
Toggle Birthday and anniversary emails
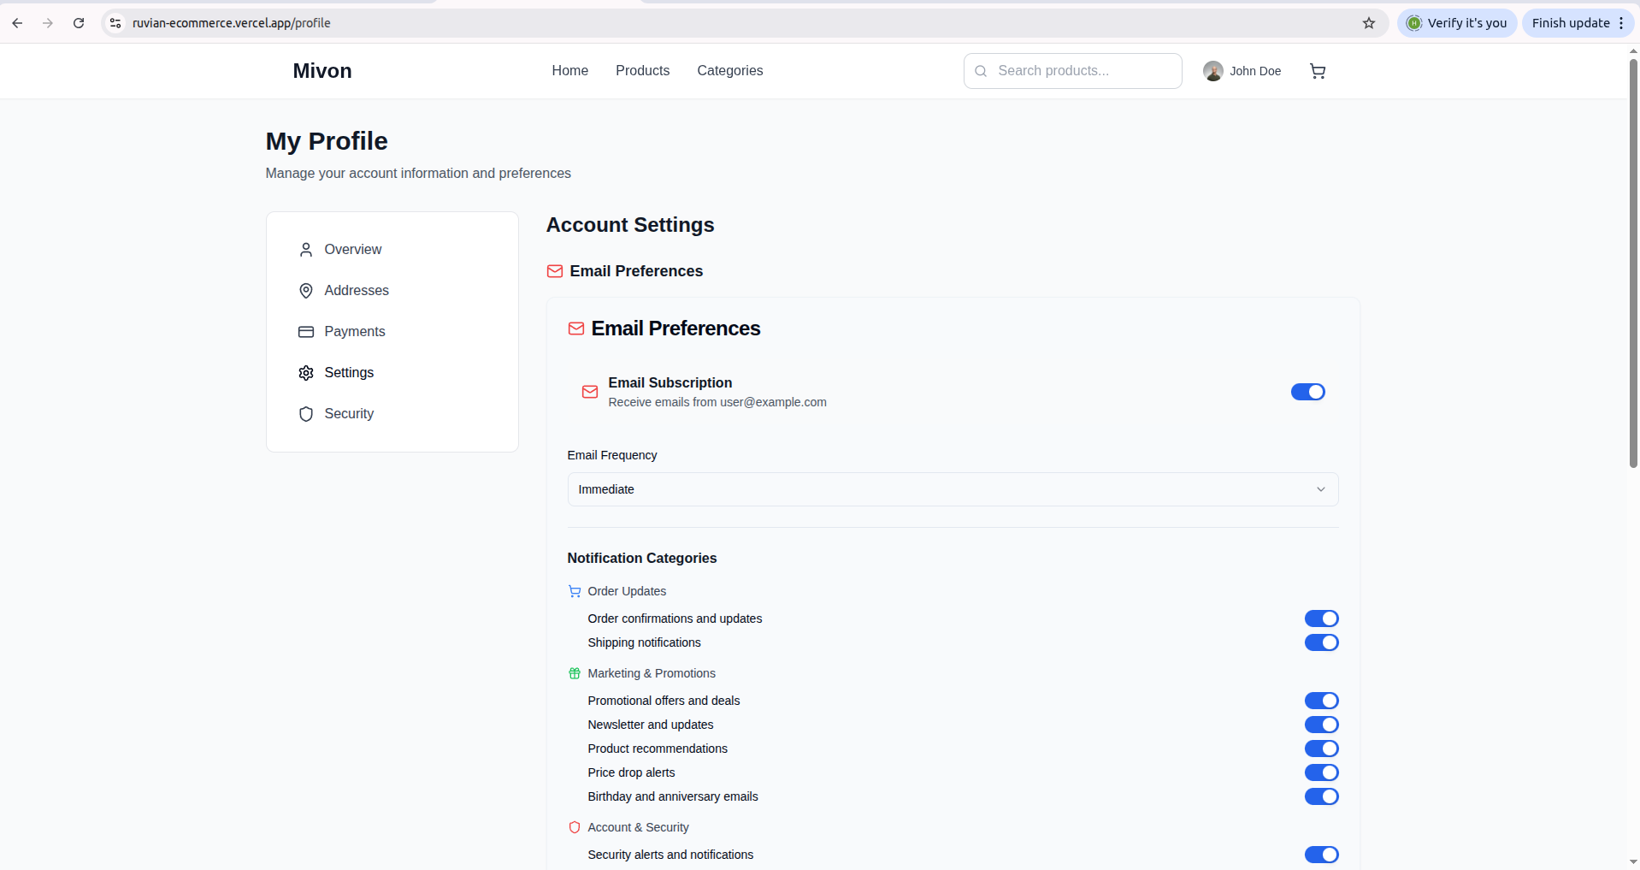click(1322, 796)
